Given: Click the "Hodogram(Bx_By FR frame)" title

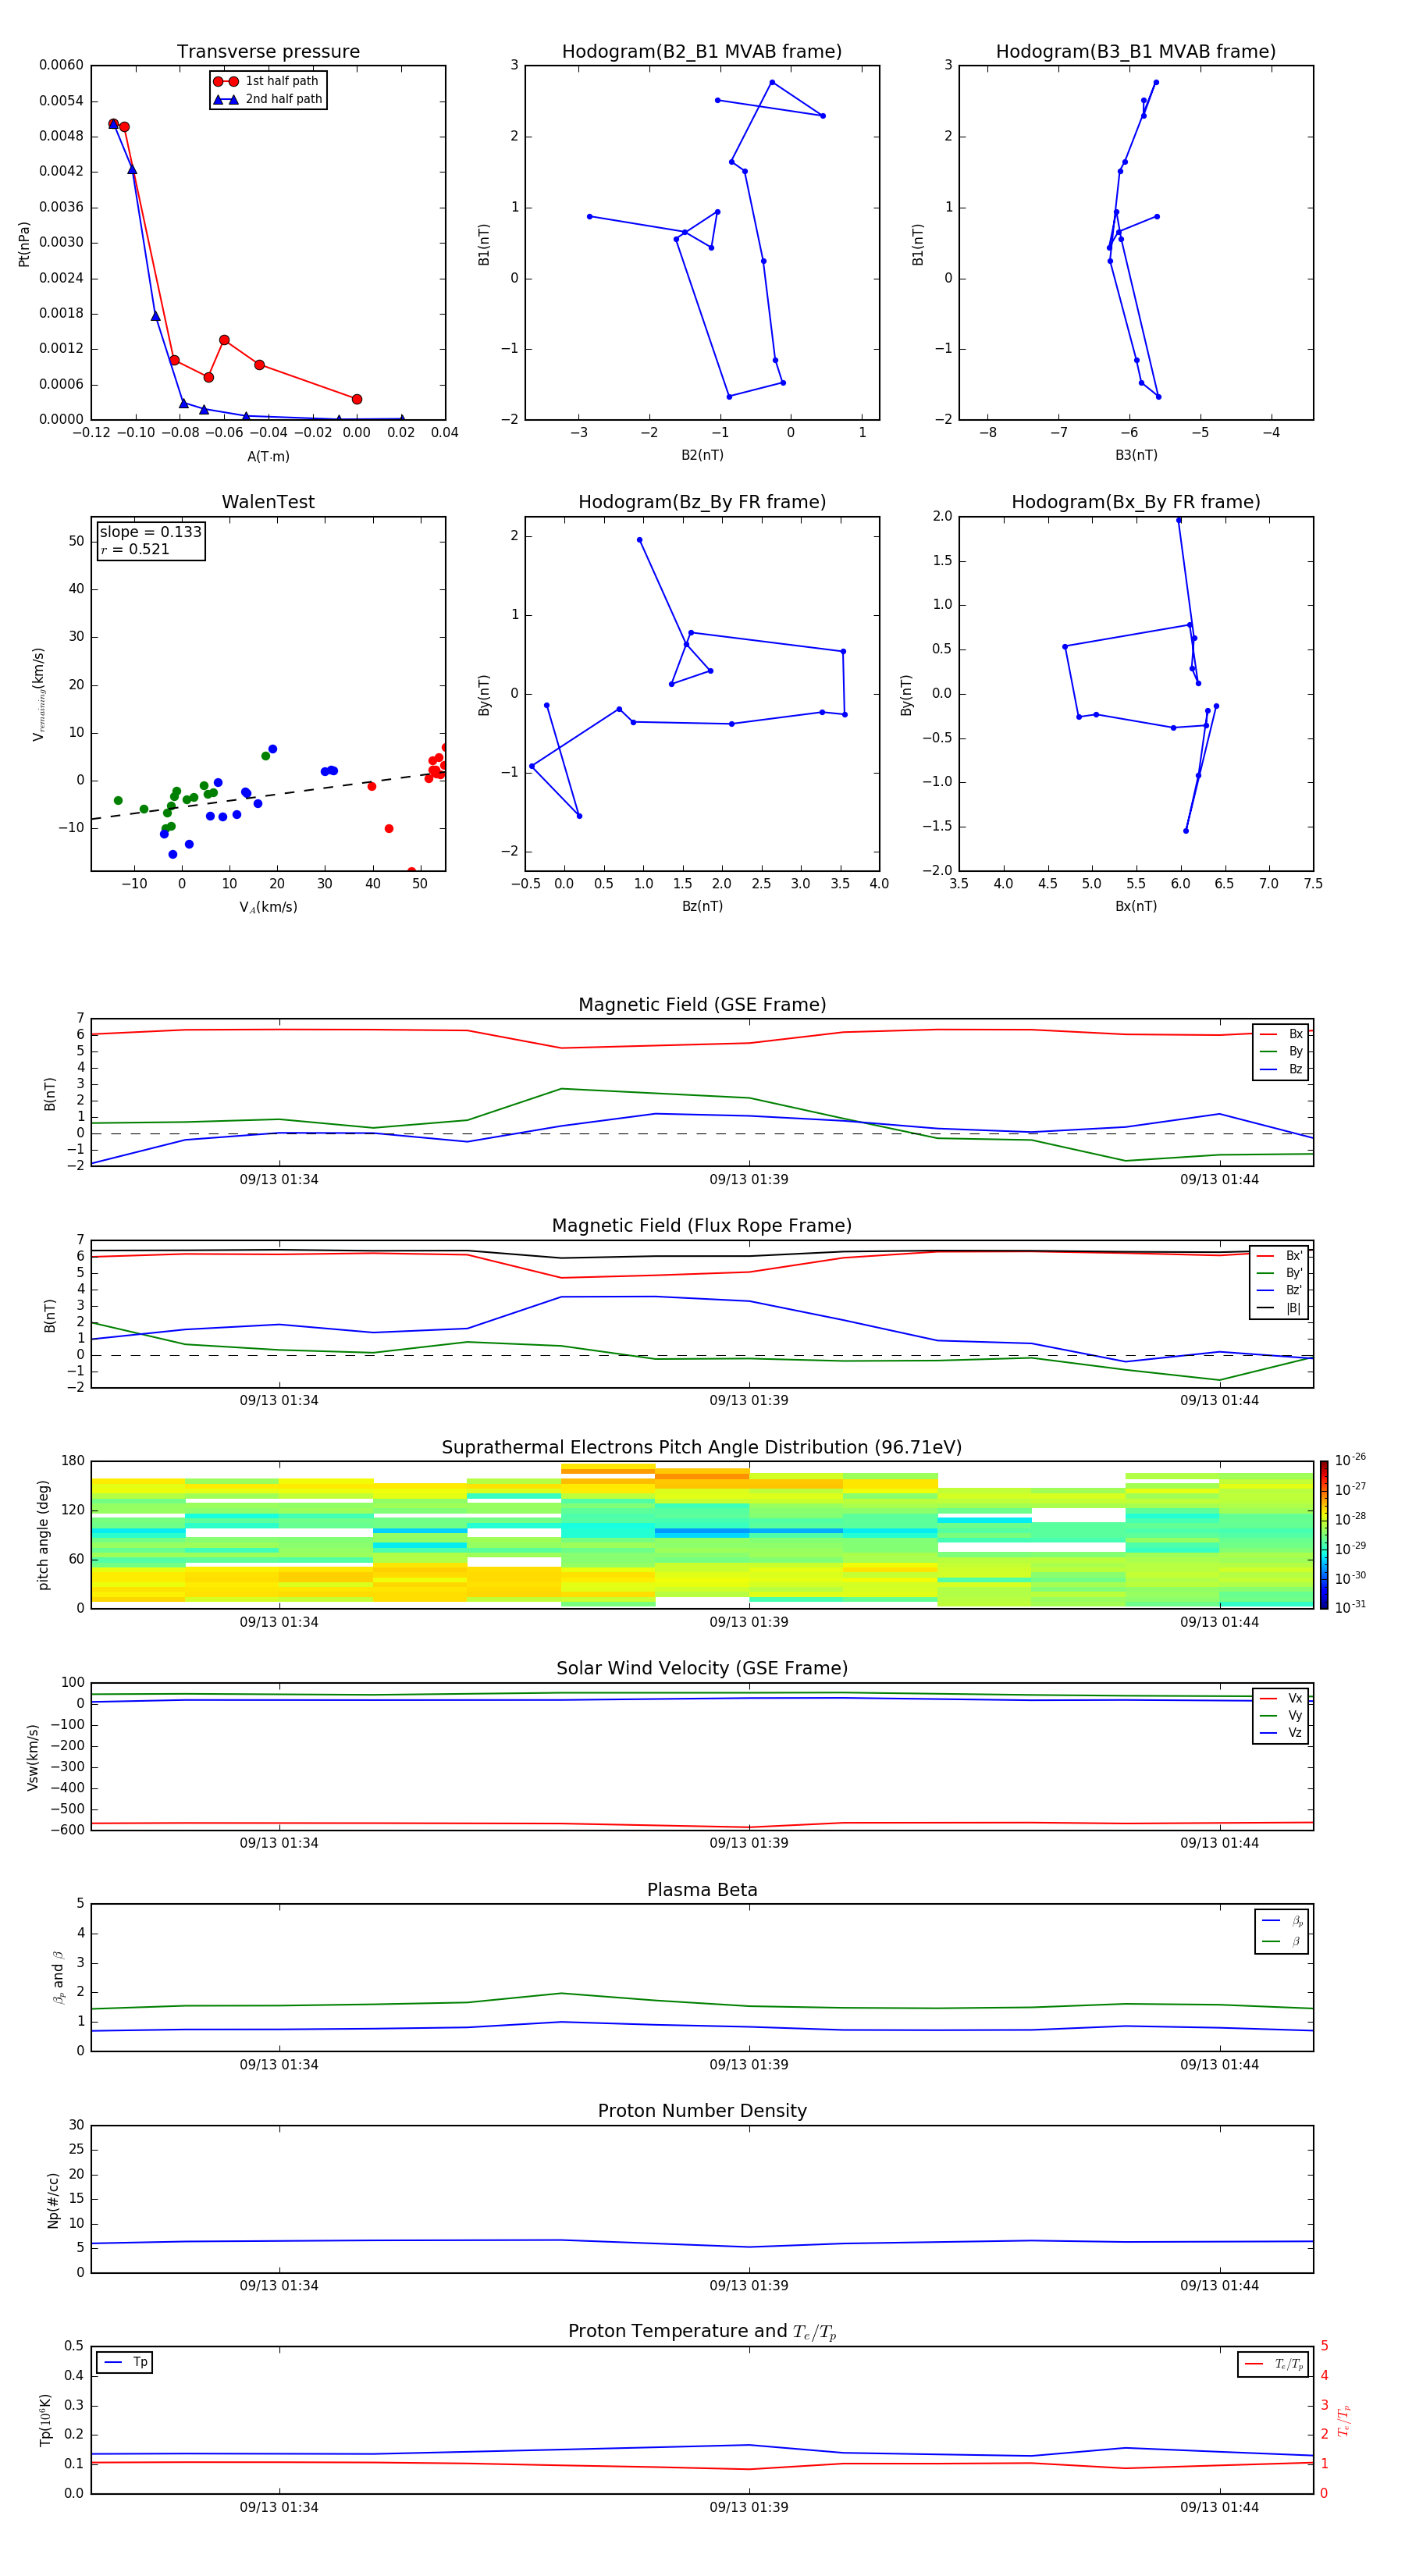Looking at the screenshot, I should click(x=1136, y=502).
